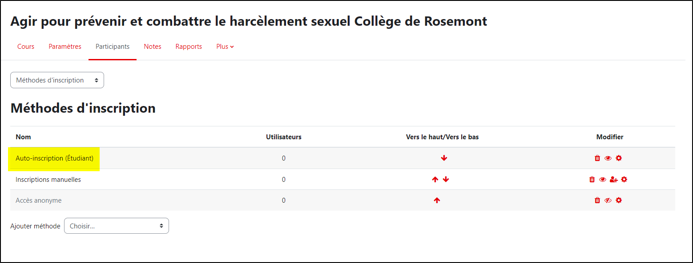Open the Auto-inscription (Étudiant) link
This screenshot has width=693, height=263.
click(x=54, y=158)
